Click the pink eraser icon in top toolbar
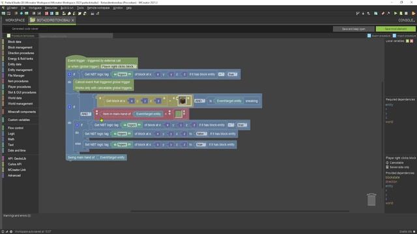The height and width of the screenshot is (234, 417). pos(383,13)
